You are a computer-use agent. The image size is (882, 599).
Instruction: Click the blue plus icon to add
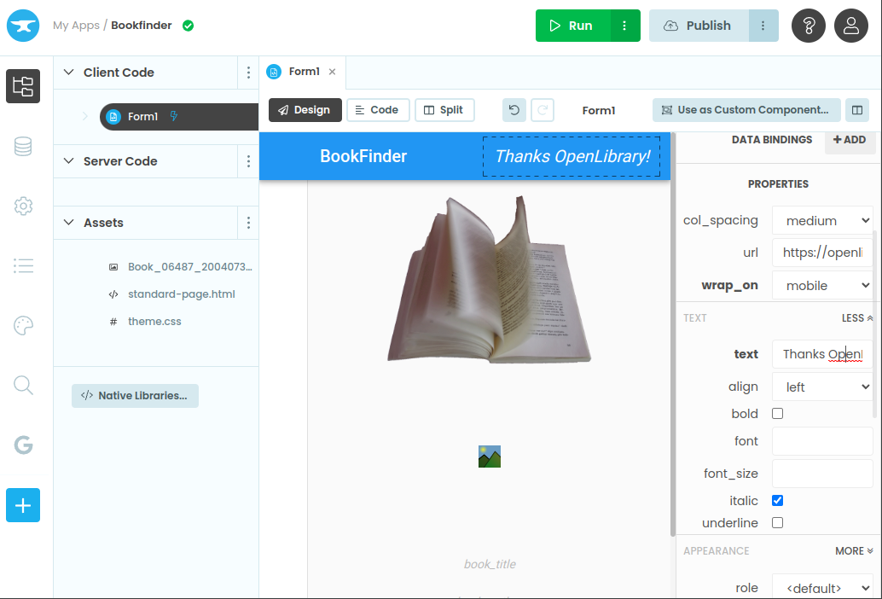coord(23,505)
